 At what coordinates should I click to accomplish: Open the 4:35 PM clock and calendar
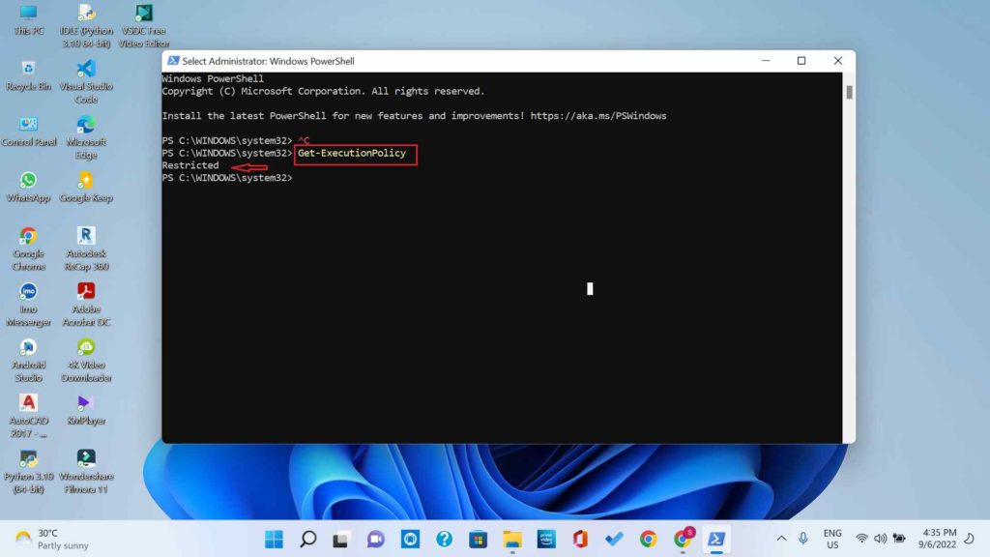tap(937, 539)
